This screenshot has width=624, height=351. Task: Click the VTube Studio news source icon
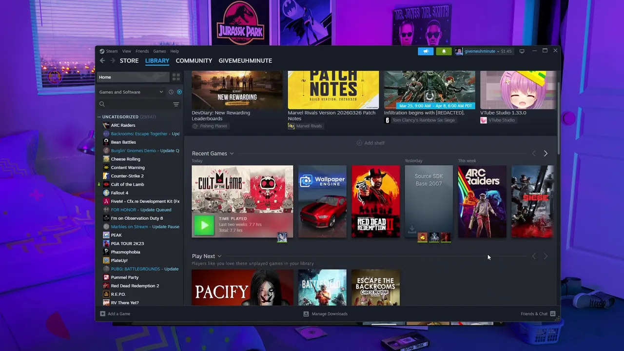484,120
